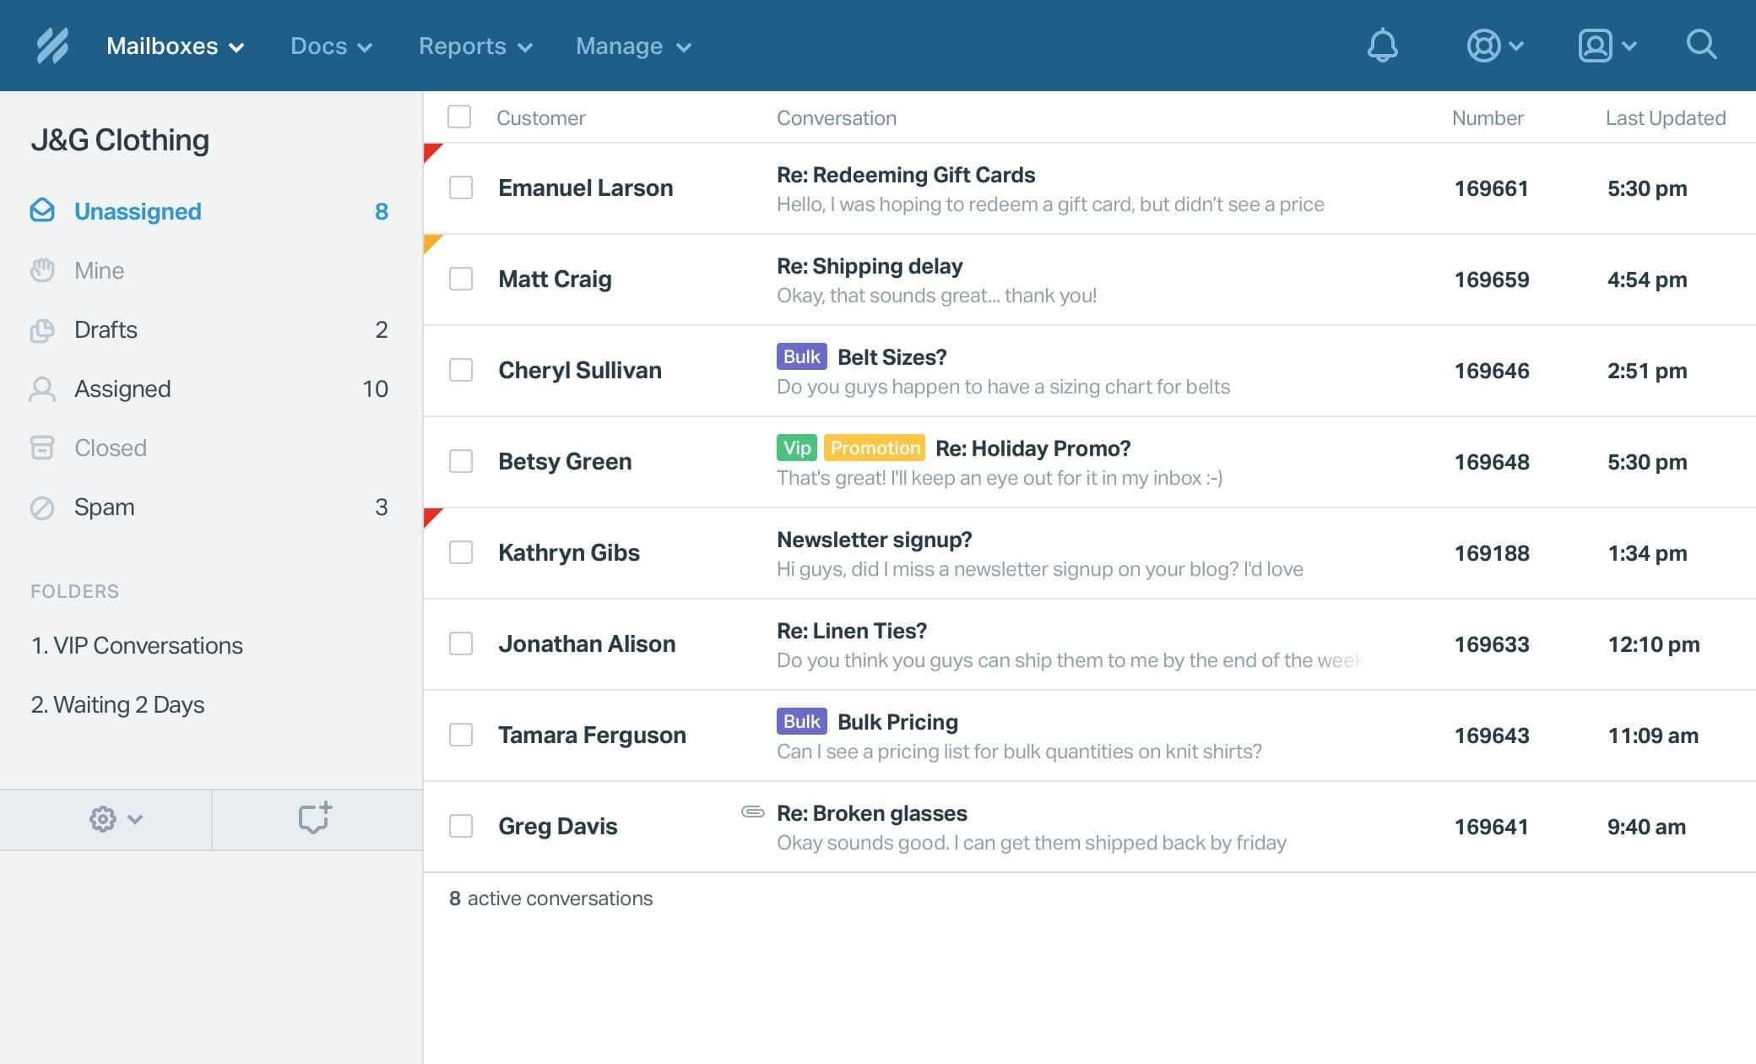Screen dimensions: 1756x1064
Task: Tick Betsy Green's checkbox
Action: pos(461,461)
